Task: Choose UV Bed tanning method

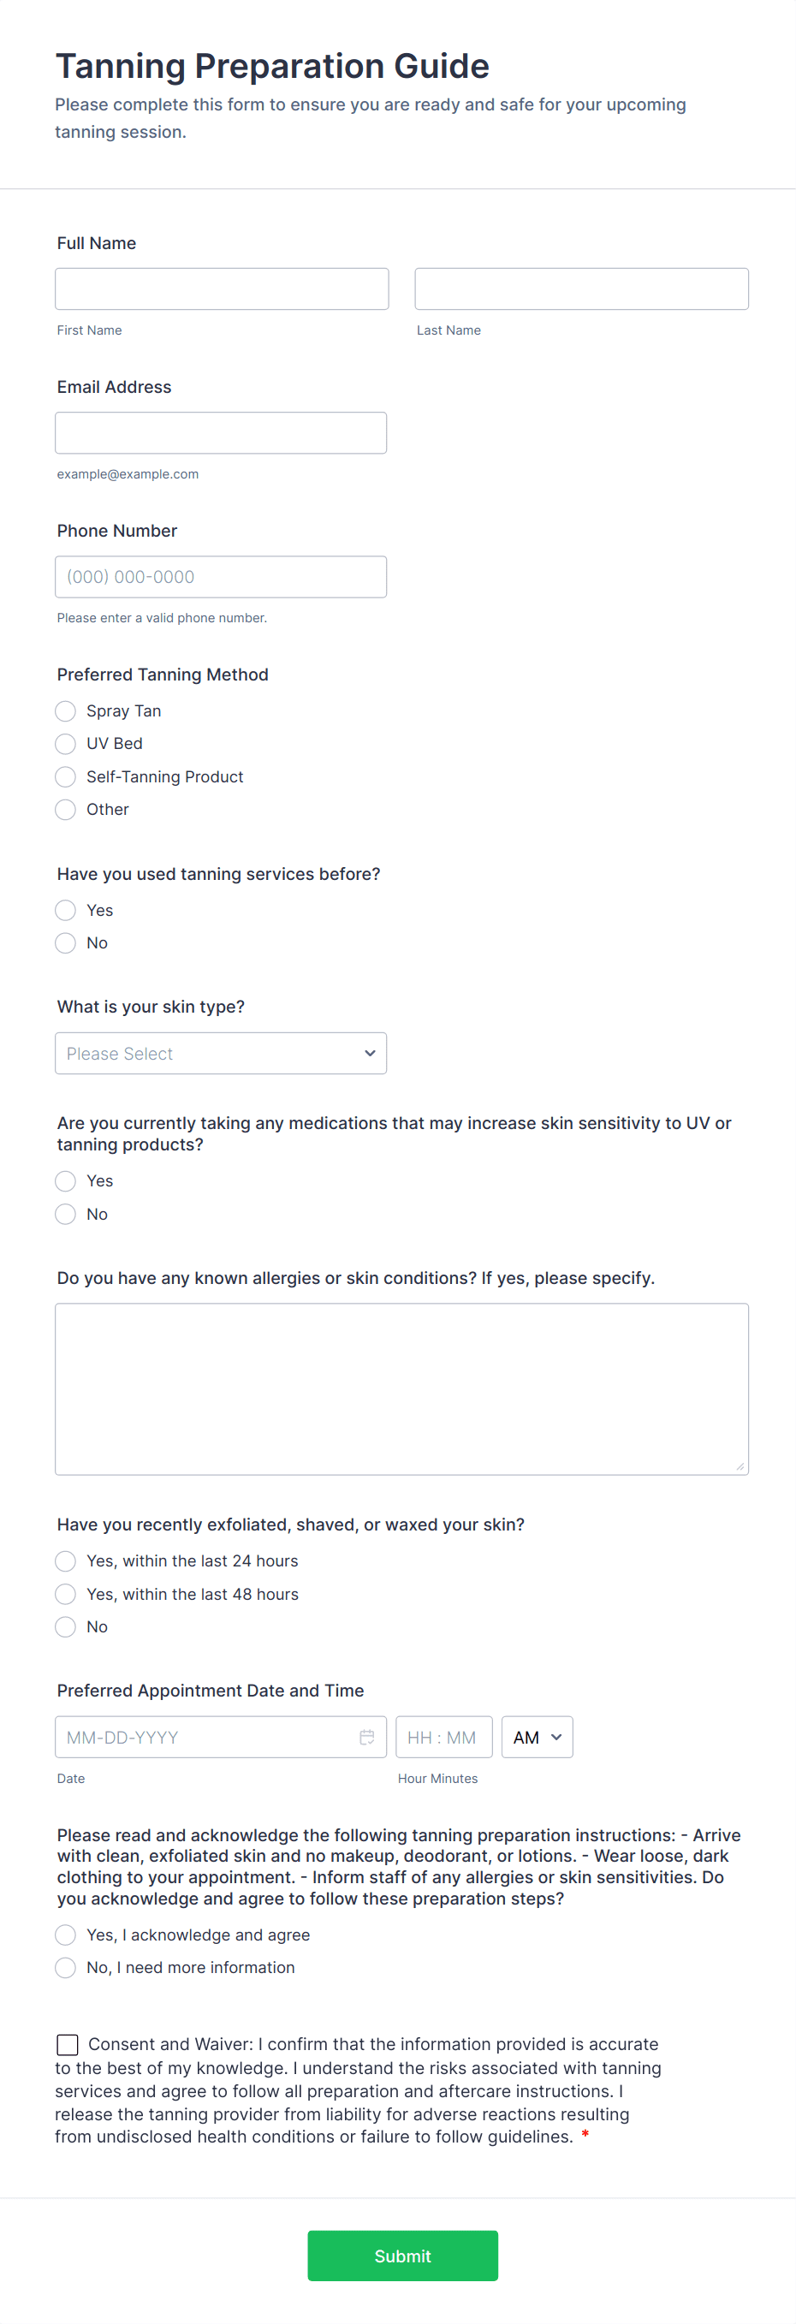Action: [66, 743]
